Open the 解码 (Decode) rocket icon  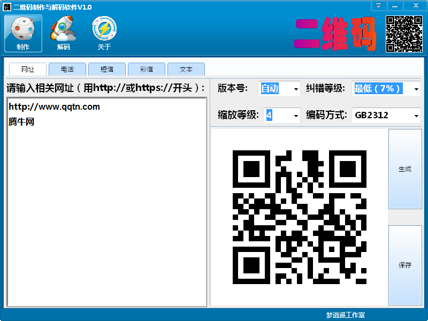coord(63,33)
